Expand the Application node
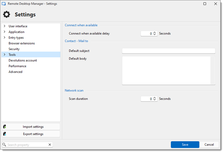The image size is (224, 153). pyautogui.click(x=4, y=32)
